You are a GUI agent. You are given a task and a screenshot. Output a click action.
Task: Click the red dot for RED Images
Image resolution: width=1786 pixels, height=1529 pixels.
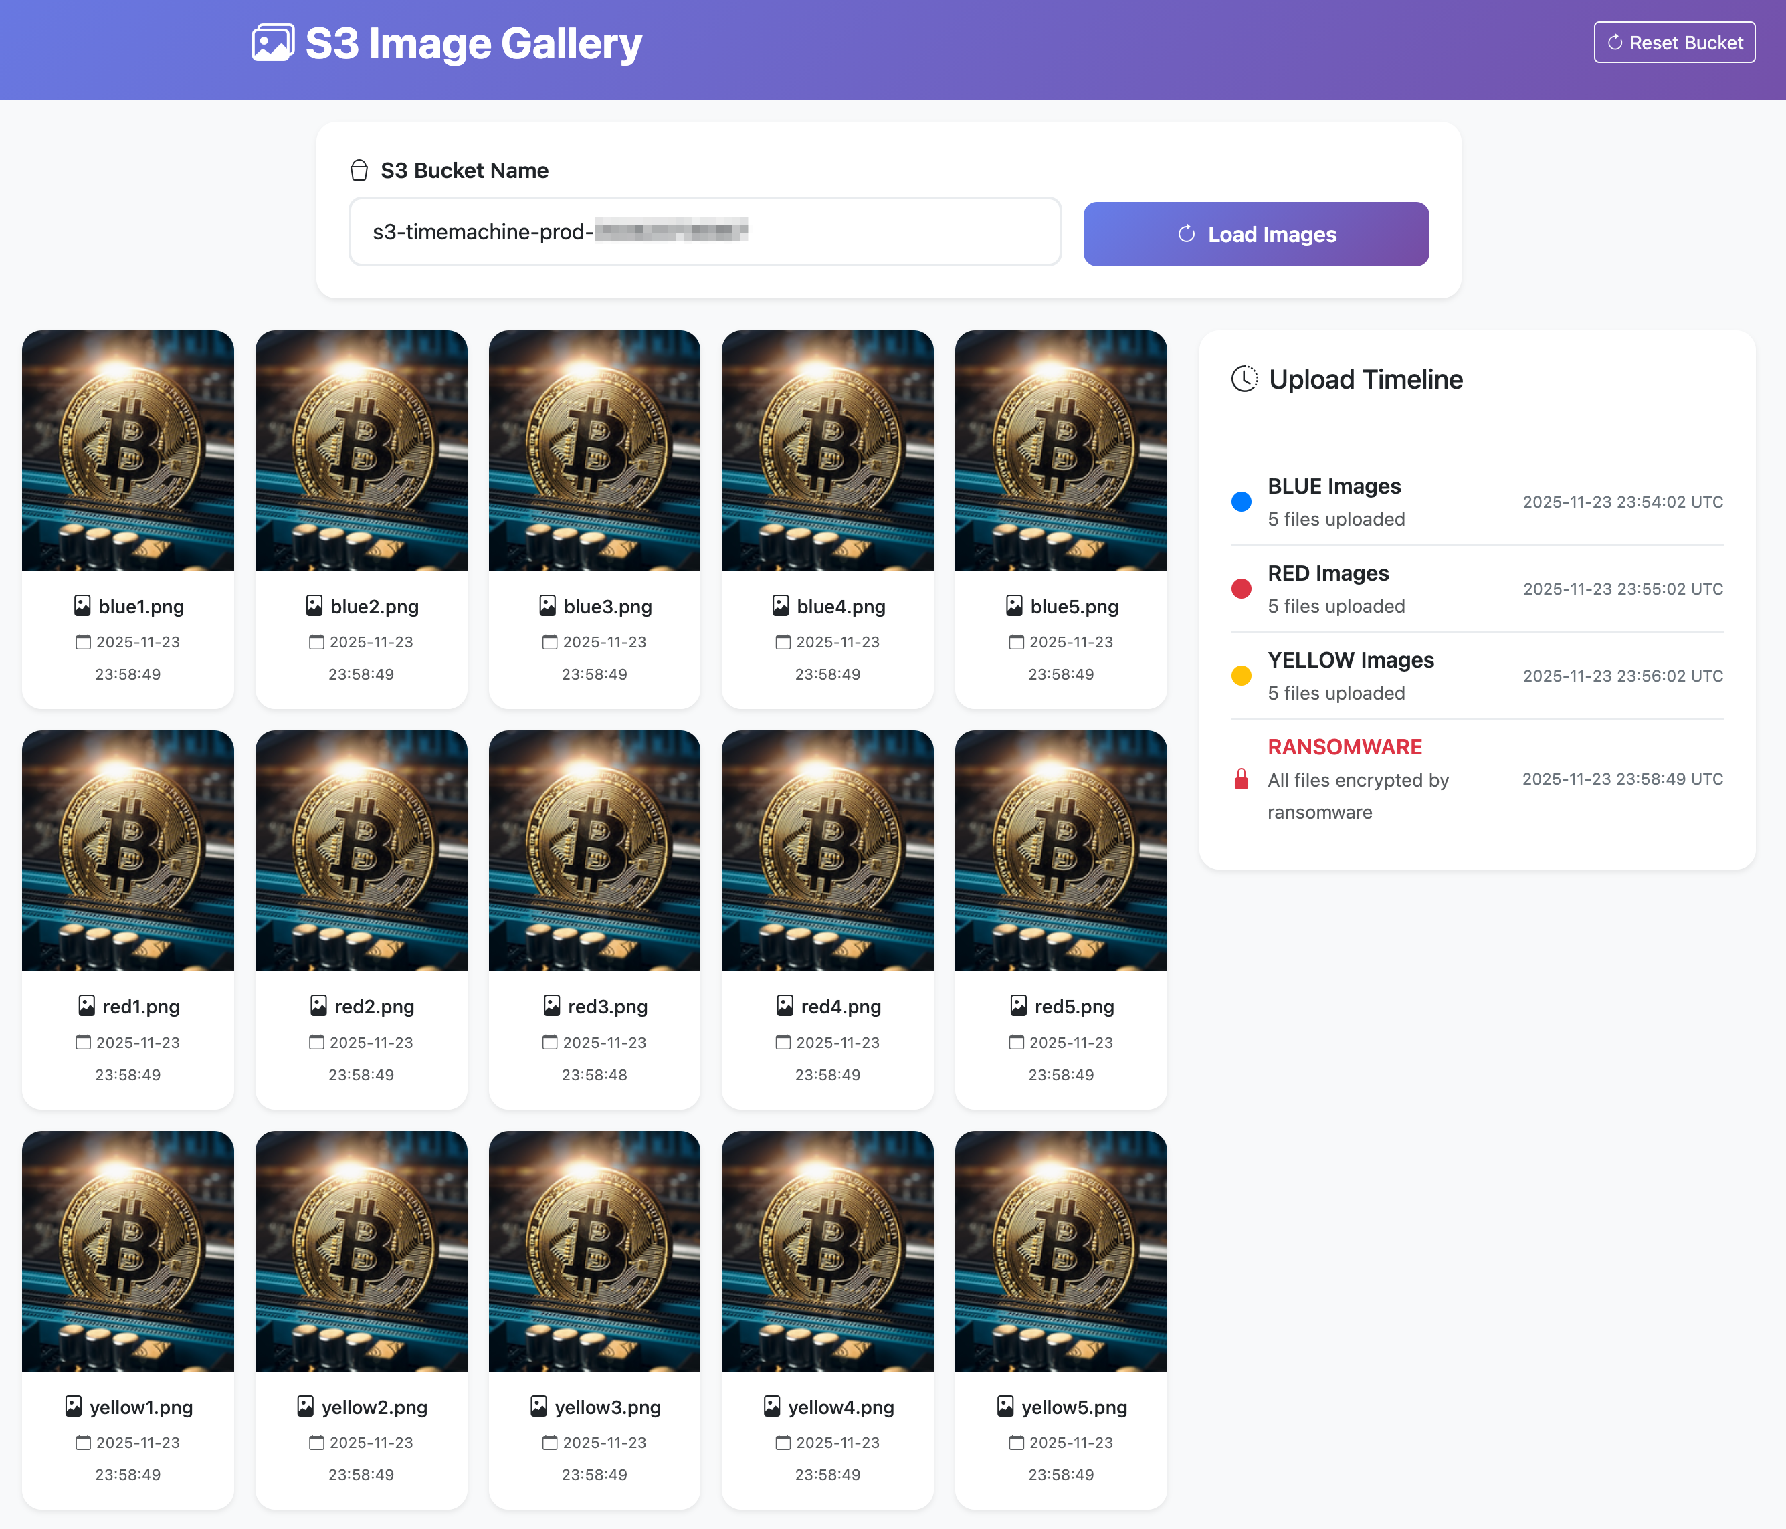1242,589
